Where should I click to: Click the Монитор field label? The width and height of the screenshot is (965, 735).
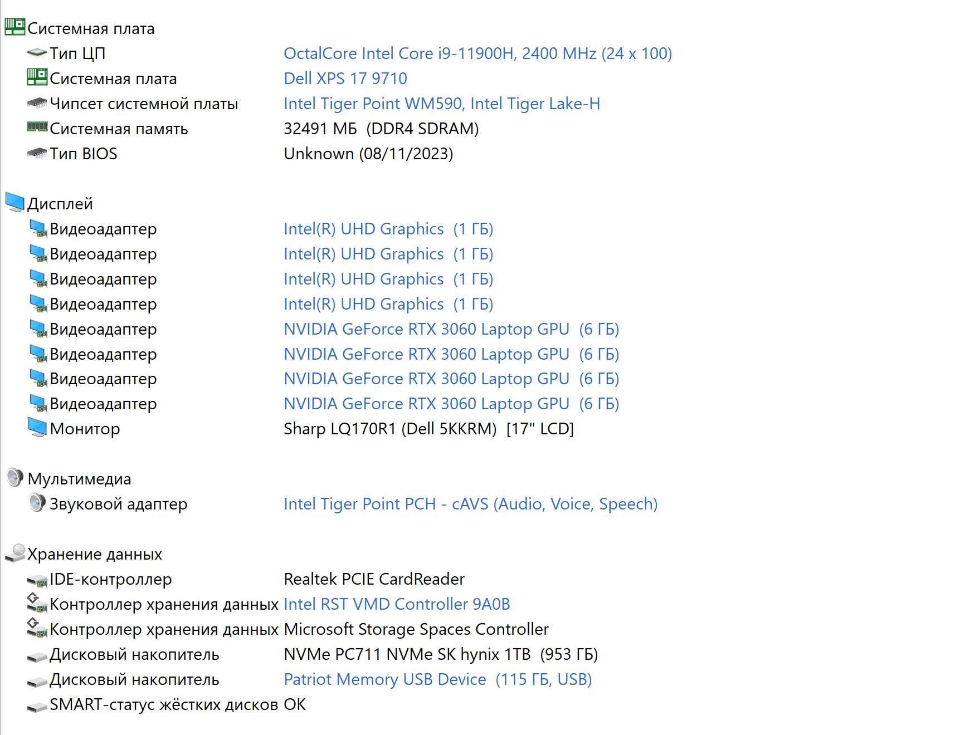point(85,429)
